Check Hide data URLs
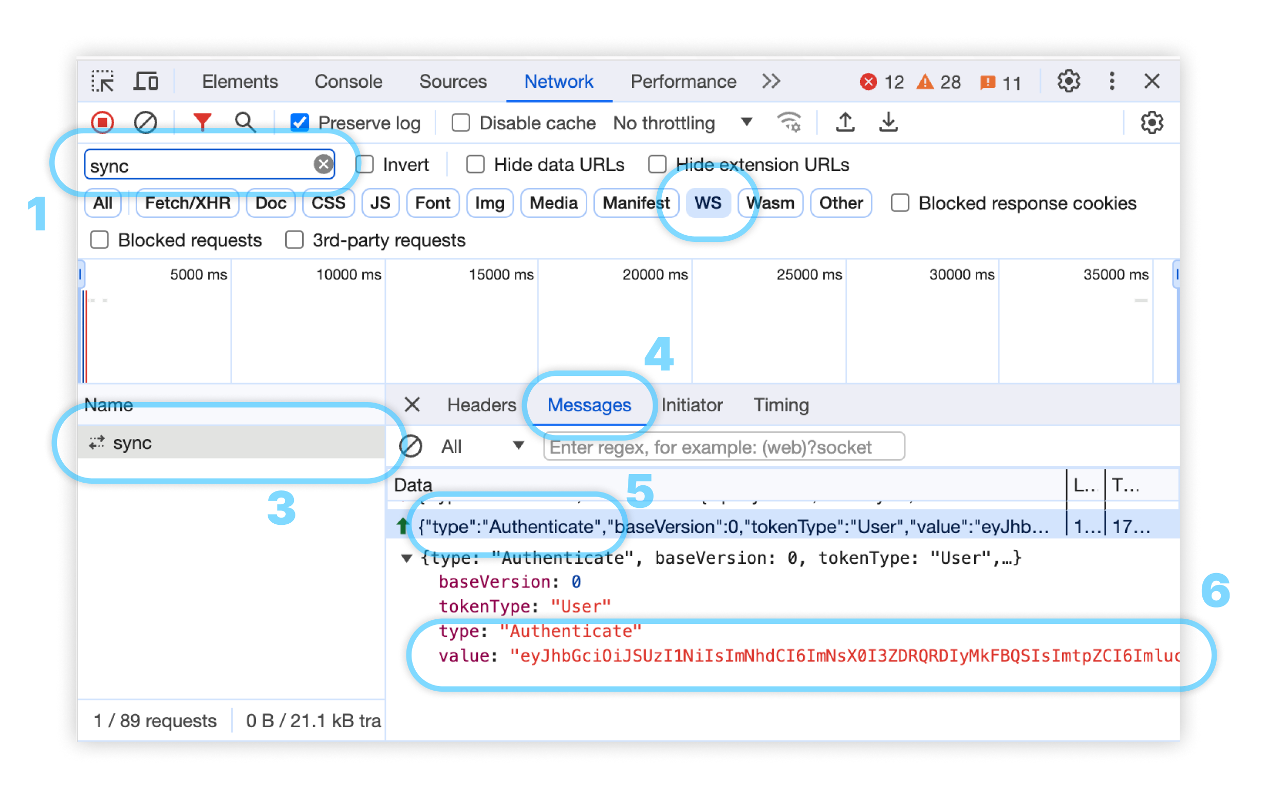 tap(475, 164)
